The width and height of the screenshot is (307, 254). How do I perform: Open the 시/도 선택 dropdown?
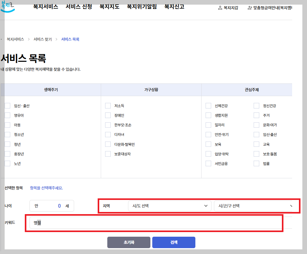[x=169, y=205]
